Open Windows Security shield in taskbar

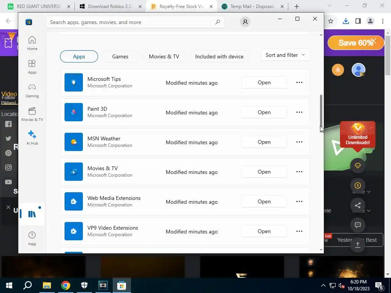84,285
